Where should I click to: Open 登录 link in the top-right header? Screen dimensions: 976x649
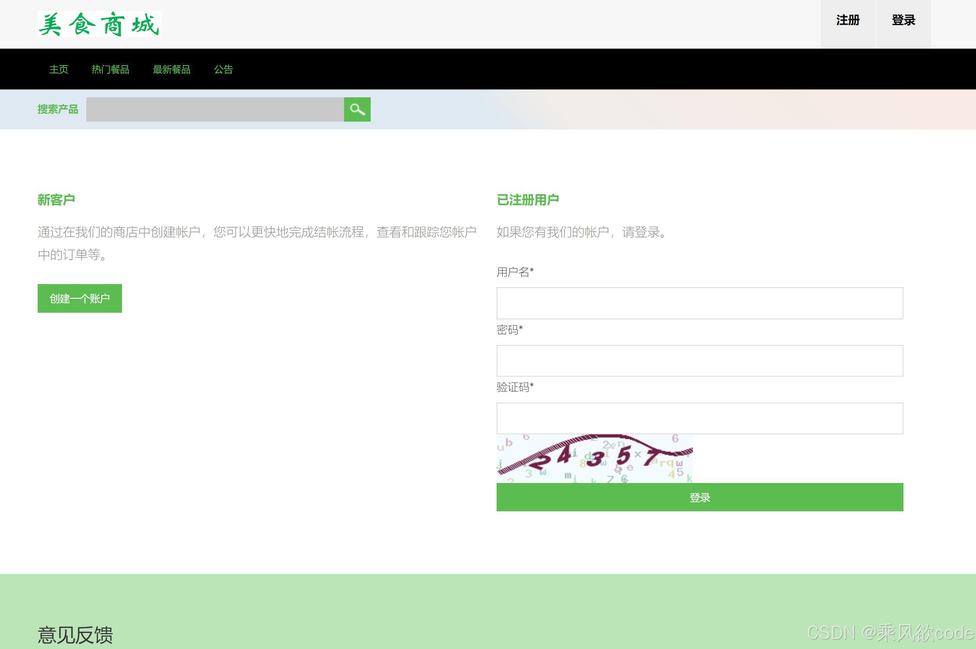click(x=903, y=20)
